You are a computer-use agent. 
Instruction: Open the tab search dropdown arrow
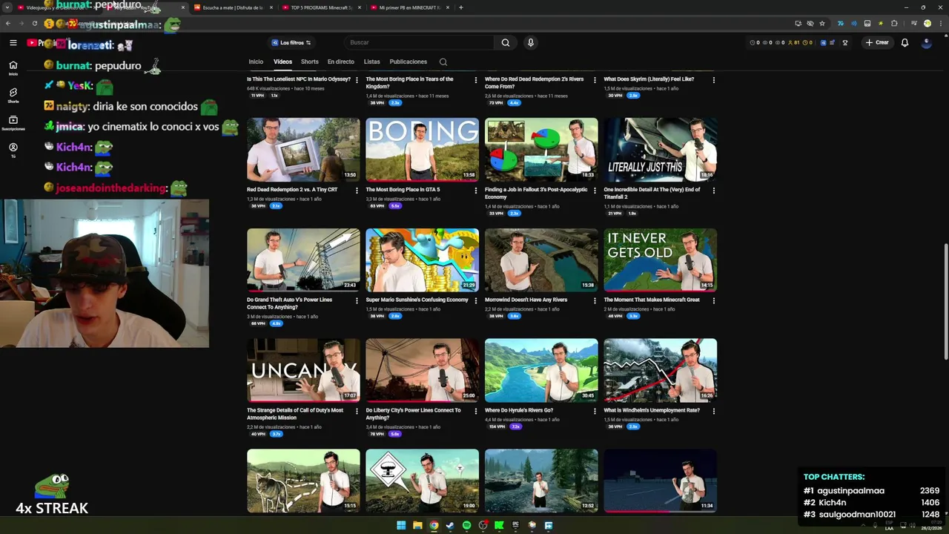(7, 7)
